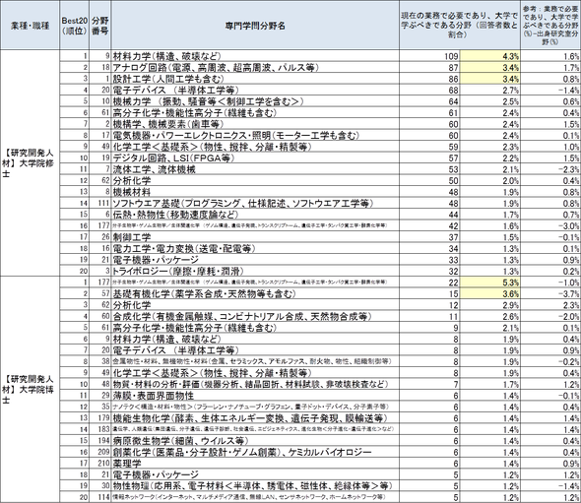Select the 遺伝学、人類遺伝 cell
The image size is (581, 503).
(255, 429)
